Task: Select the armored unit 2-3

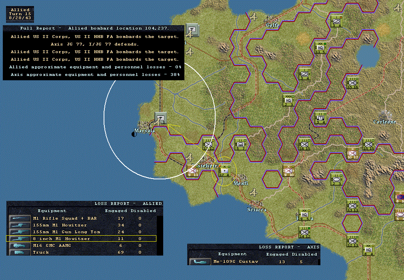Action: click(336, 180)
